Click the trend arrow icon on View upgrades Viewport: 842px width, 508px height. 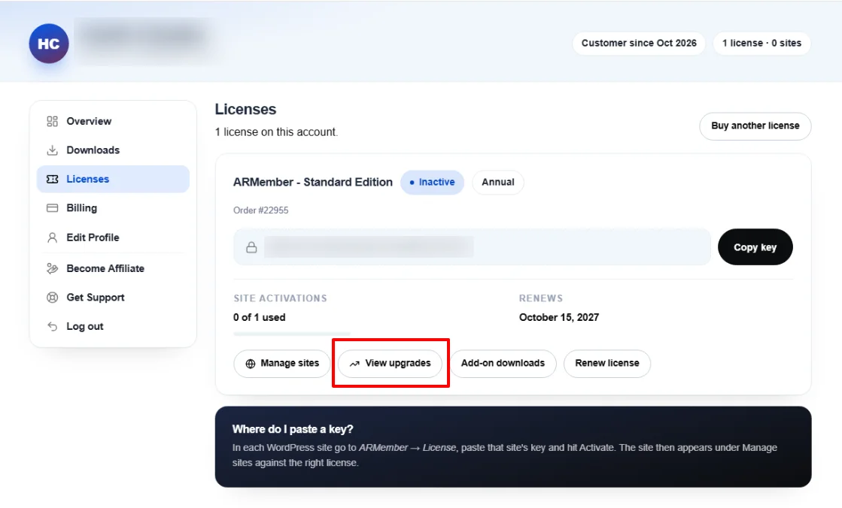click(354, 364)
